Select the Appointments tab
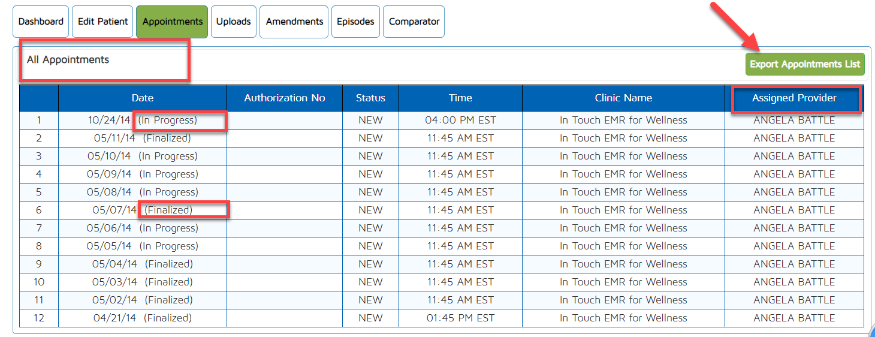 coord(172,22)
